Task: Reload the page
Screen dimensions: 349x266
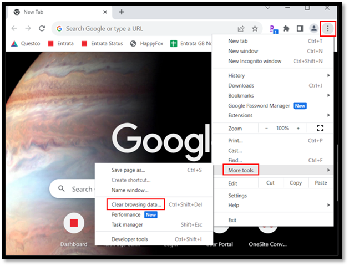Action: (42, 28)
